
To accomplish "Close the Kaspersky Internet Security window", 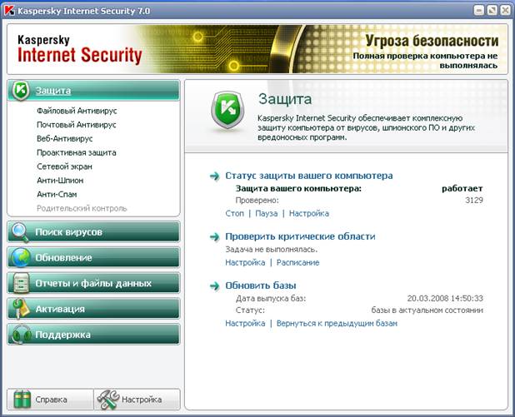I will pyautogui.click(x=505, y=11).
